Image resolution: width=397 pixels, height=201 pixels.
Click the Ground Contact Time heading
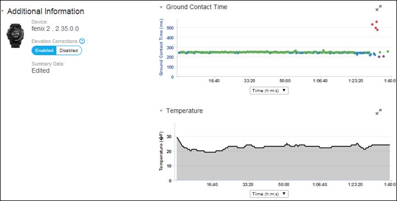[x=196, y=7]
